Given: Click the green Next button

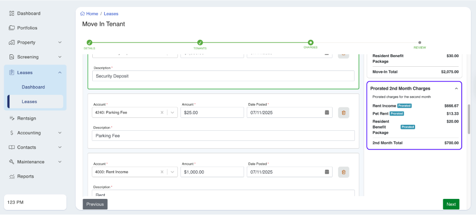Looking at the screenshot, I should 451,204.
